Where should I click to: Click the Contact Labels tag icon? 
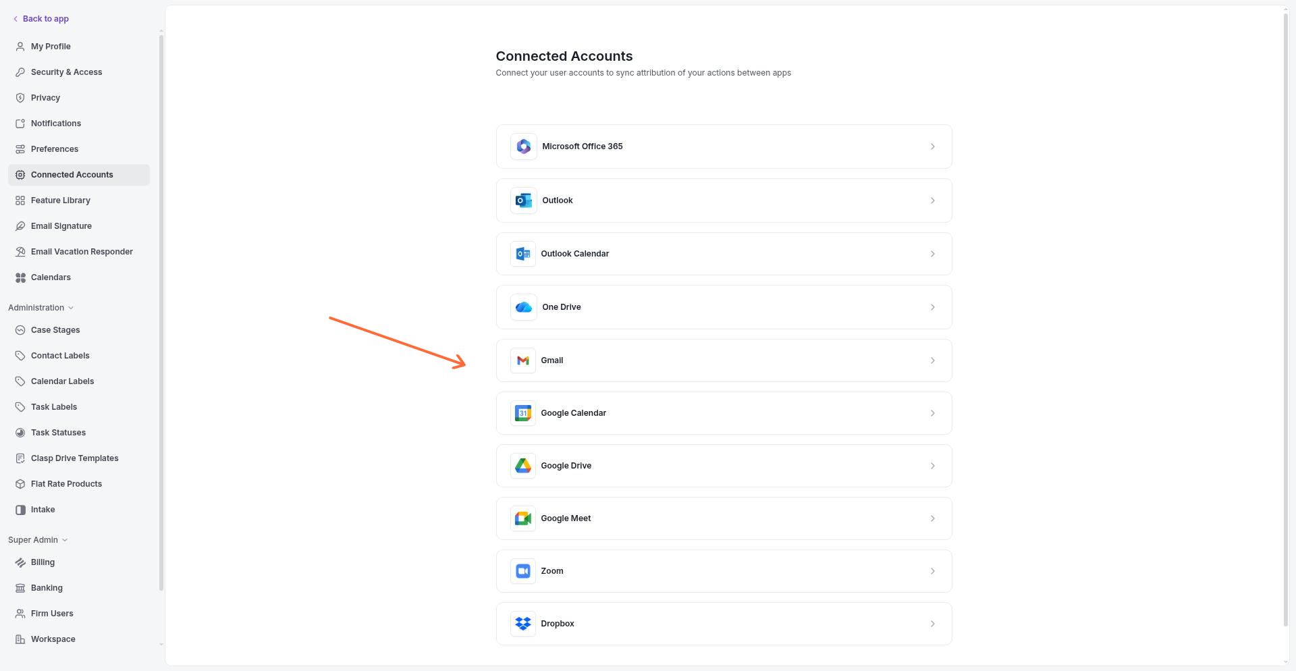point(20,356)
